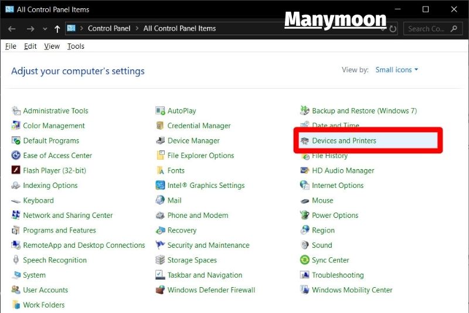
Task: Open the Recovery icon
Action: tap(160, 230)
